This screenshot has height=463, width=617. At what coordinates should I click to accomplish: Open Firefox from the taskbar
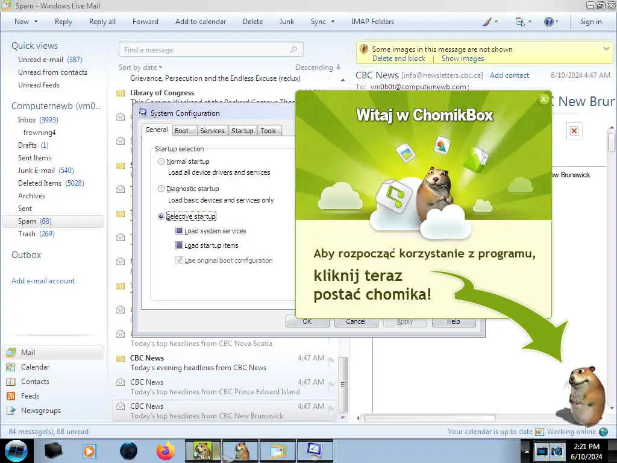tap(165, 451)
